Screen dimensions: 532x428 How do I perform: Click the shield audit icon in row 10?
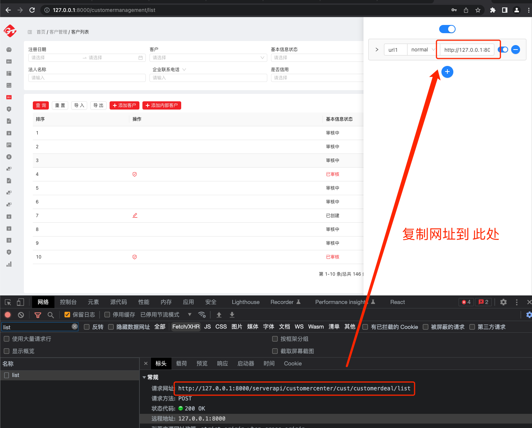[135, 257]
